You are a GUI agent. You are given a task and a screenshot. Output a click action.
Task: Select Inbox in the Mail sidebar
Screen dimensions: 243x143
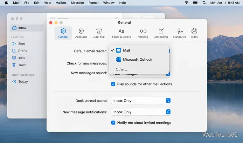point(27,28)
